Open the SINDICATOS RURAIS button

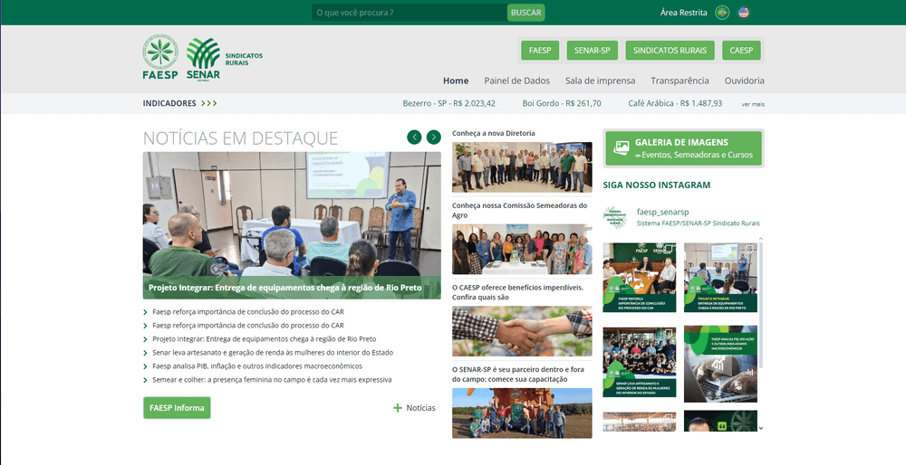pyautogui.click(x=670, y=50)
